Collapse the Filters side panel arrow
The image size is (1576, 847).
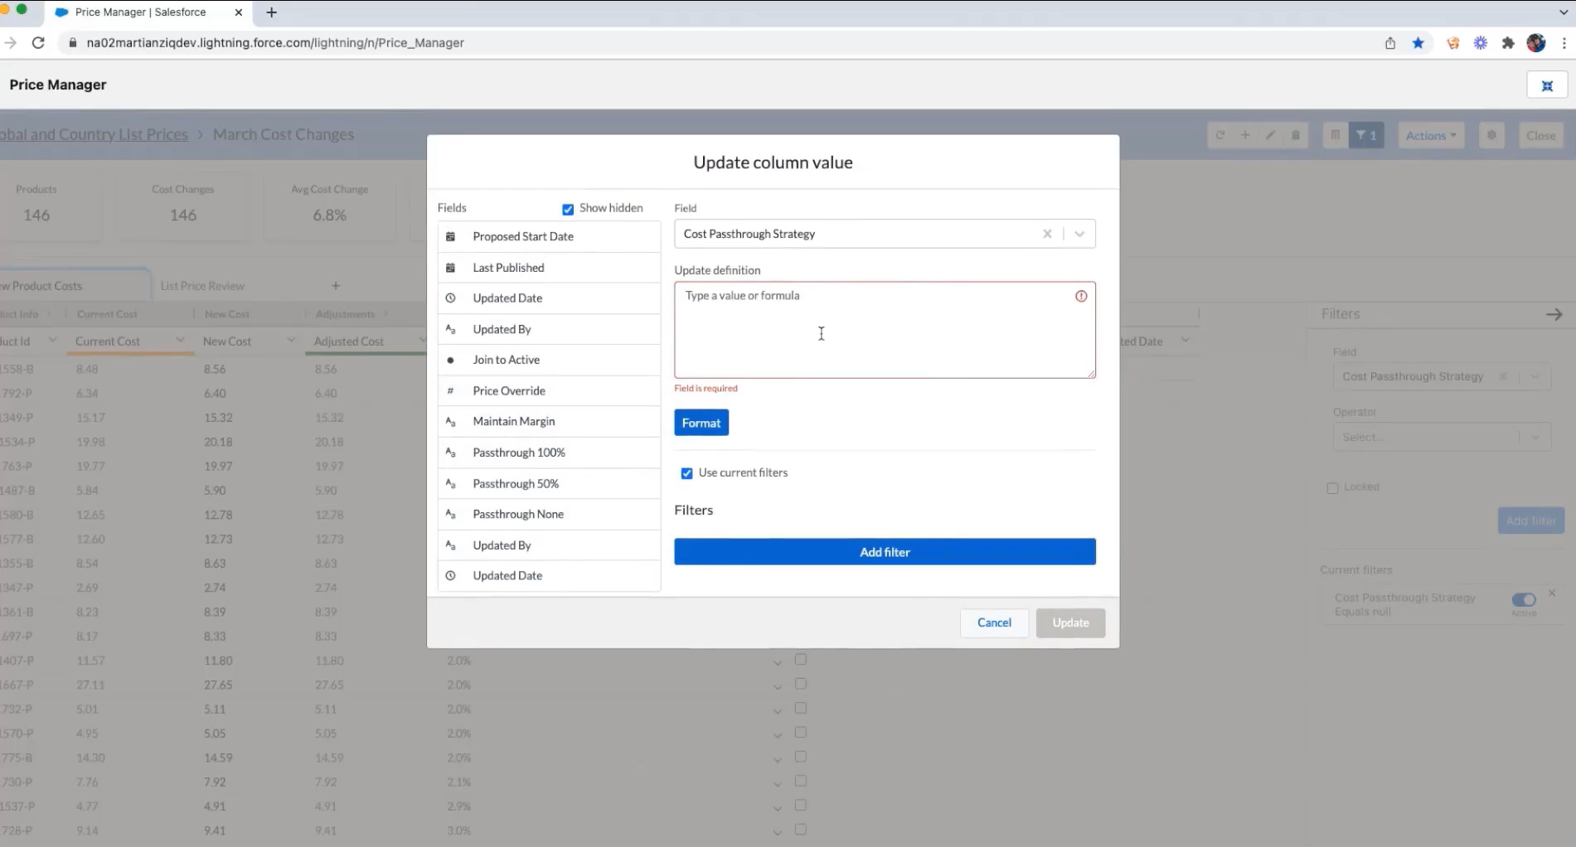(x=1554, y=314)
